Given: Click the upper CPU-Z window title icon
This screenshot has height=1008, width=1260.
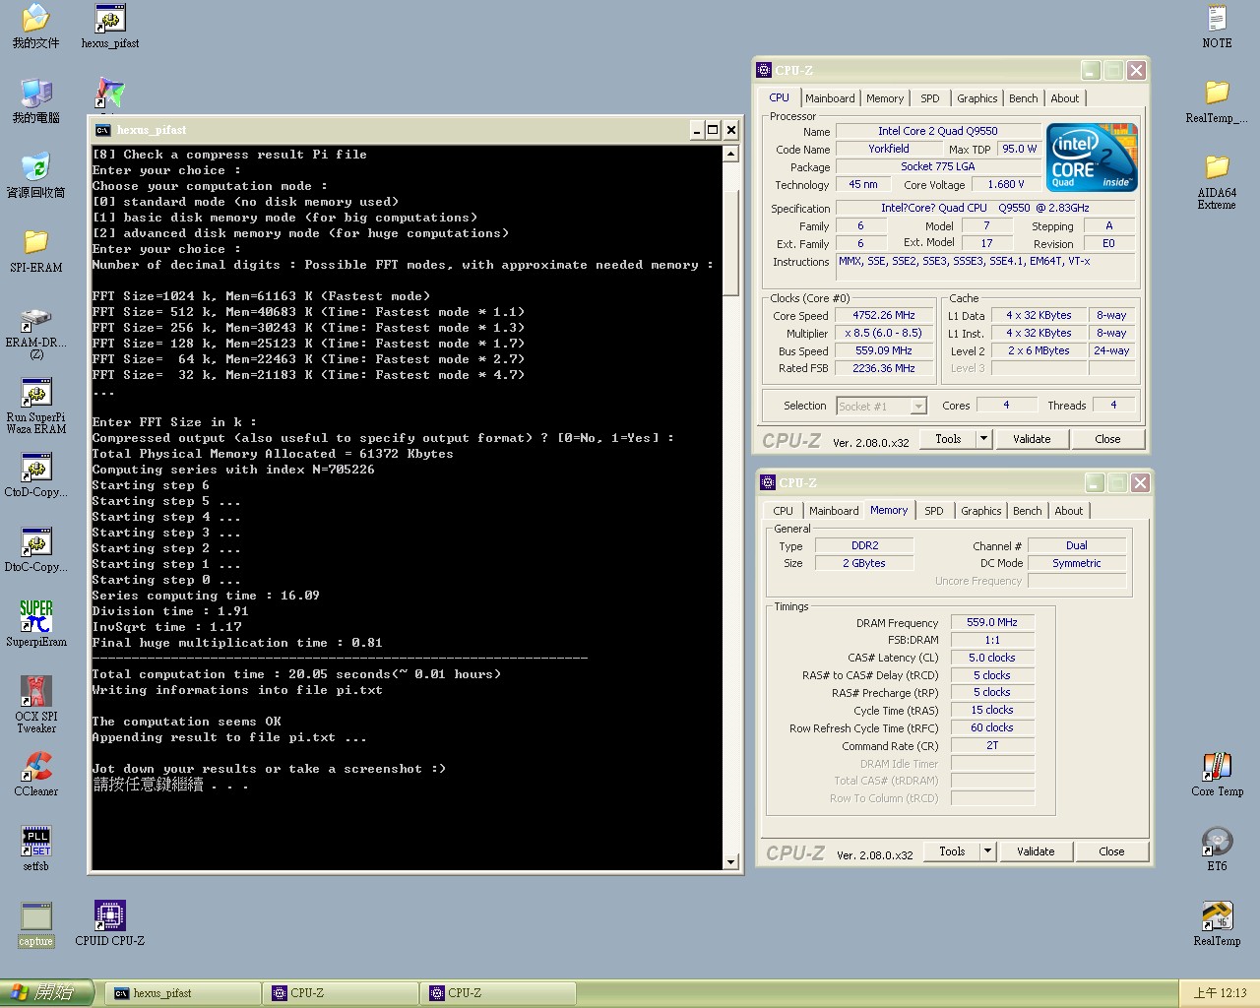Looking at the screenshot, I should (x=764, y=70).
